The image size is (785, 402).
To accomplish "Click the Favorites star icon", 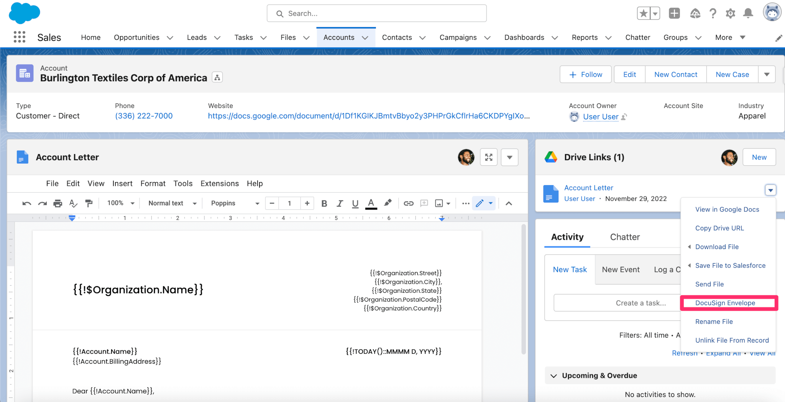I will pyautogui.click(x=644, y=13).
